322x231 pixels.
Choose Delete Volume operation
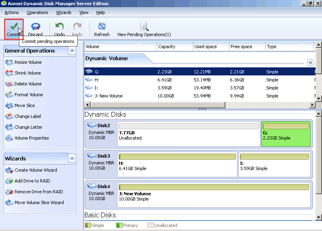28,84
